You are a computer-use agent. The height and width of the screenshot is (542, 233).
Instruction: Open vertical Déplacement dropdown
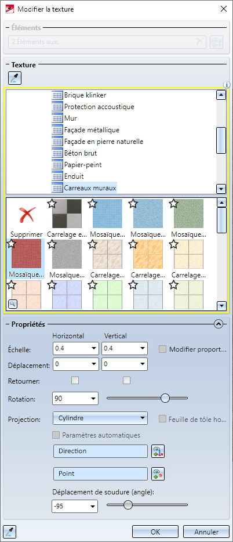pos(142,364)
